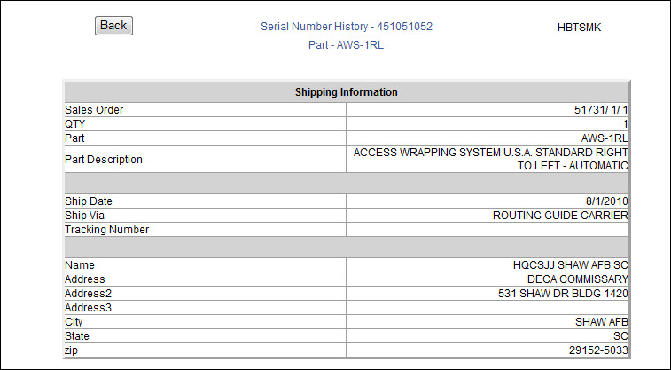Select the 531 SHAW DR BLDG 1420 address
Image resolution: width=671 pixels, height=370 pixels.
(x=563, y=294)
